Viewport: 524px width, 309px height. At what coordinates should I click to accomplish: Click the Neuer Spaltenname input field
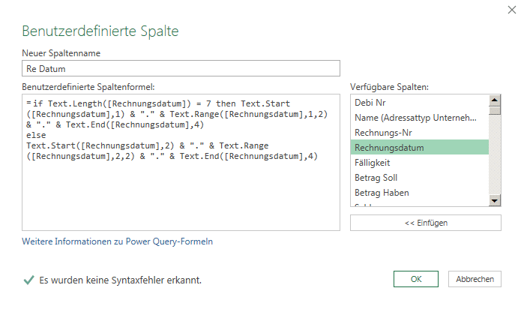[181, 68]
